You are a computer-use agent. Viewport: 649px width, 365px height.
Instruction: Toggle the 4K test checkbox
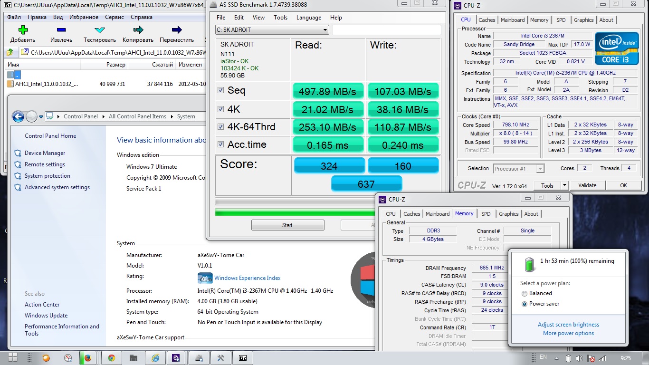(220, 109)
